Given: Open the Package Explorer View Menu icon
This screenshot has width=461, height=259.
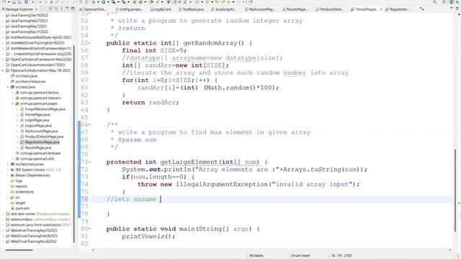Looking at the screenshot, I should pos(62,9).
